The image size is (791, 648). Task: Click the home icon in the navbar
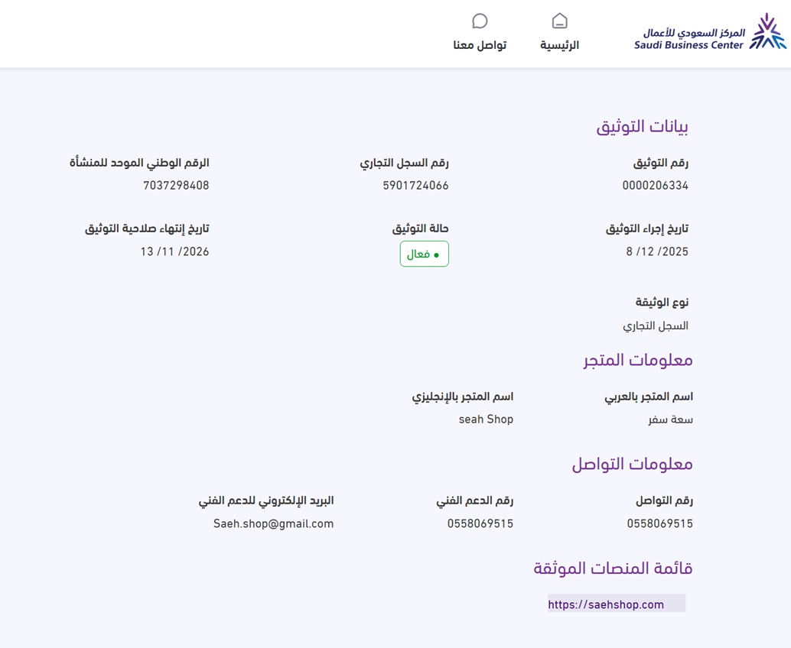(560, 21)
